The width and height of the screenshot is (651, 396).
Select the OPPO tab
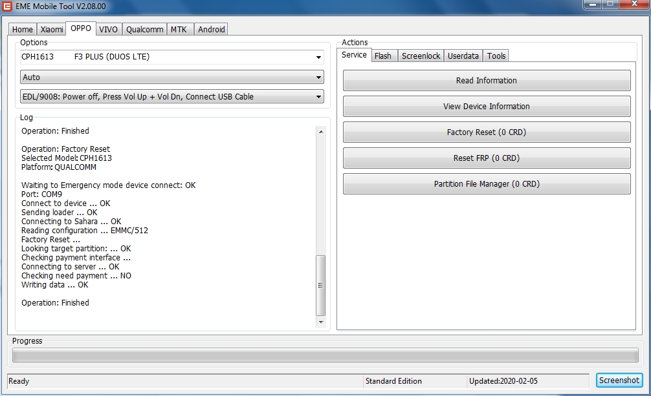click(x=80, y=28)
